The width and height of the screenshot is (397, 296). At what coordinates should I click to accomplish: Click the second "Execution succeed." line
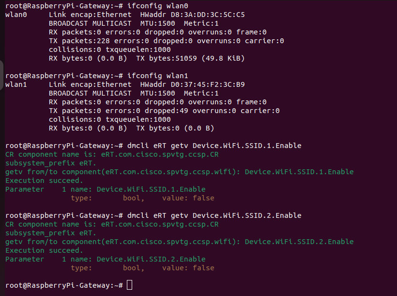44,250
